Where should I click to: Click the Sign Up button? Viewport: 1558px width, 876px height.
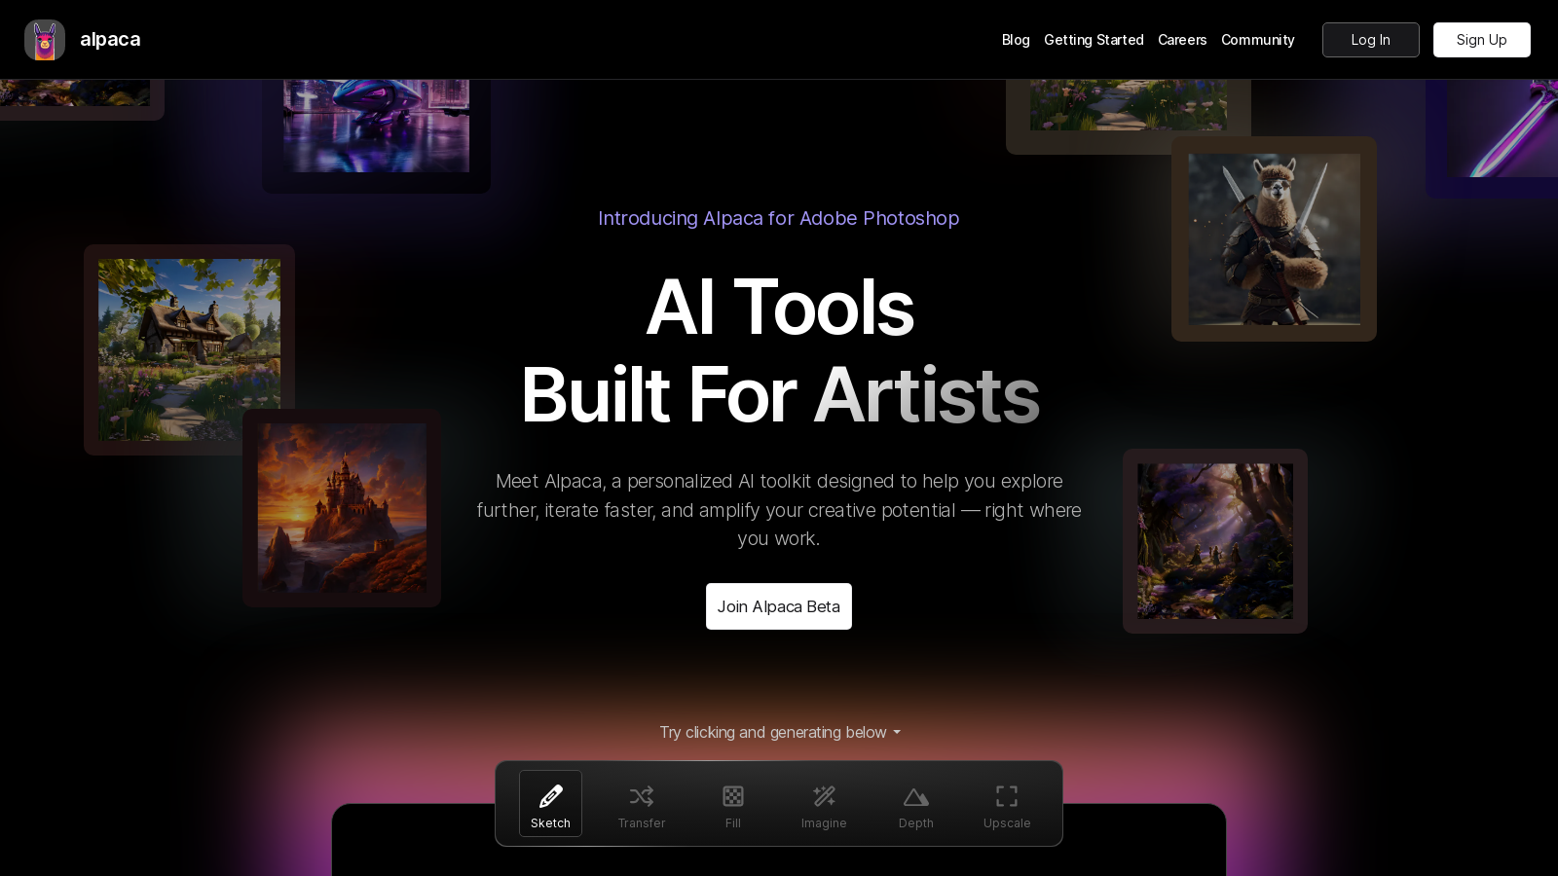pyautogui.click(x=1481, y=40)
